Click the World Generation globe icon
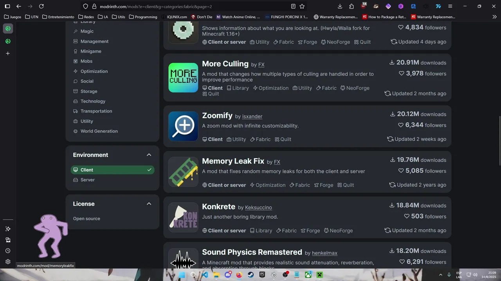 click(76, 131)
